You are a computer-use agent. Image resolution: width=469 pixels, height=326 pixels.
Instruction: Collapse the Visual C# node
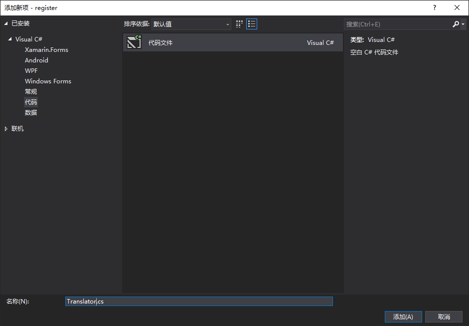point(11,39)
